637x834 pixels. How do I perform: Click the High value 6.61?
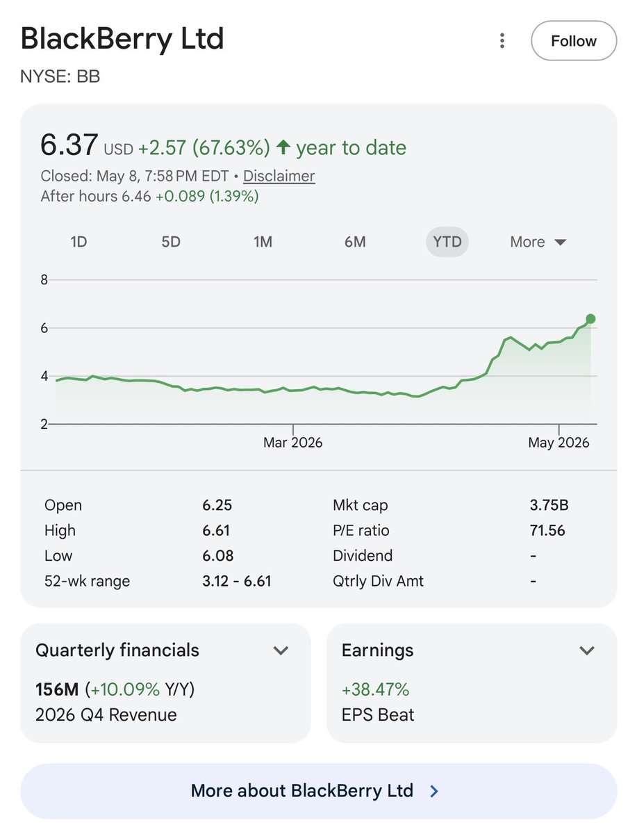216,530
